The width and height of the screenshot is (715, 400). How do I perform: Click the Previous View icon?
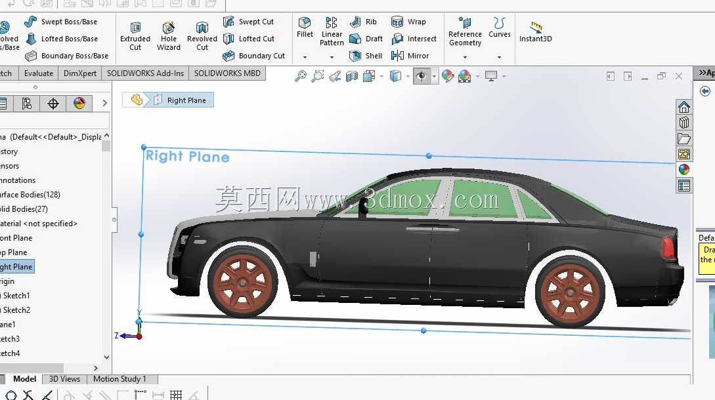click(335, 76)
